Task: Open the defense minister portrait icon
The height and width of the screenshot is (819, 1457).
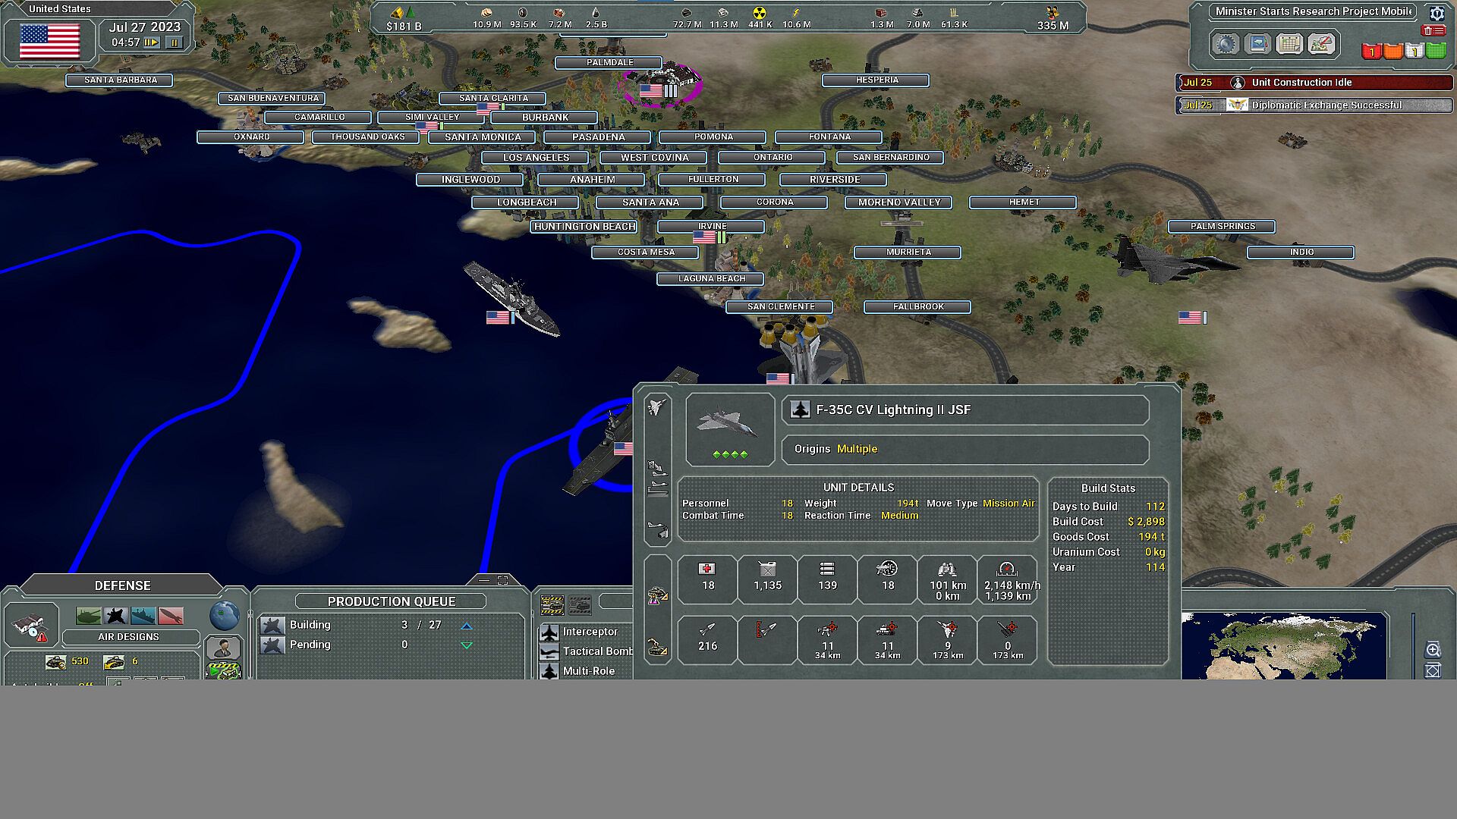Action: click(x=222, y=648)
